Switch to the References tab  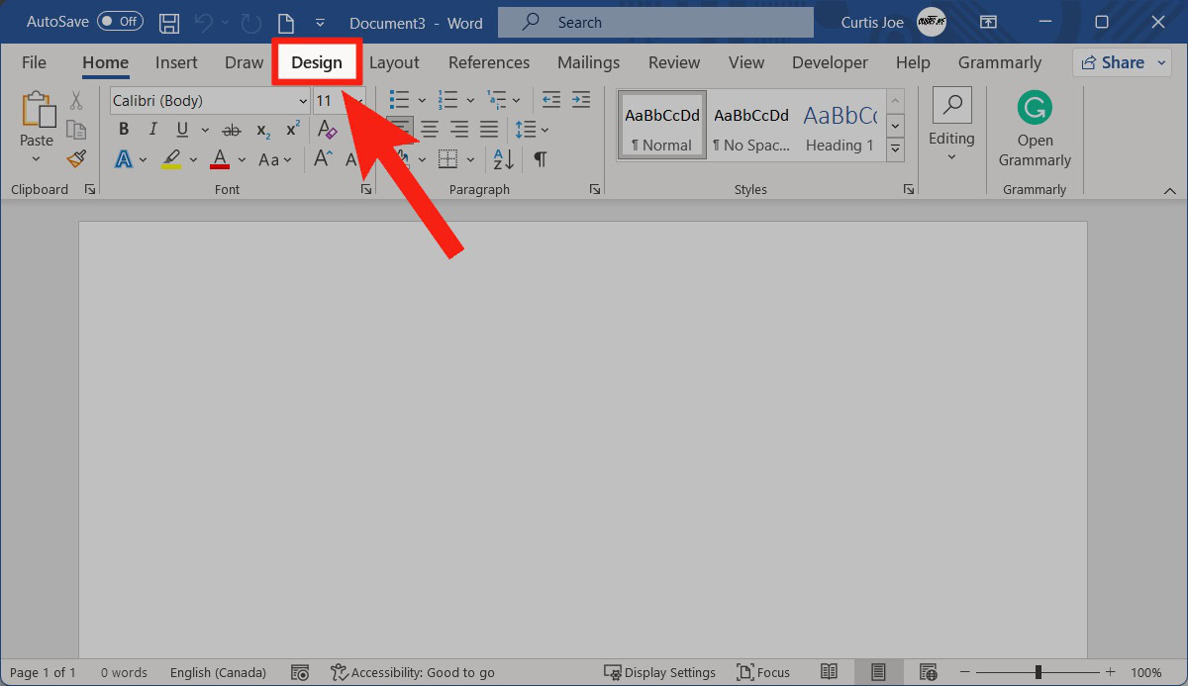pyautogui.click(x=489, y=62)
